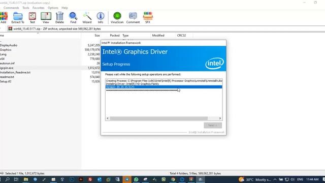Open File Explorer from the taskbar
325x183 pixels.
point(26,179)
